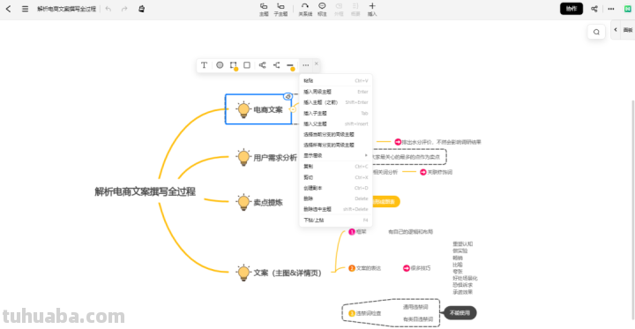Open the green N account avatar
This screenshot has width=635, height=329.
627,9
